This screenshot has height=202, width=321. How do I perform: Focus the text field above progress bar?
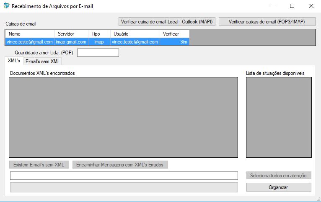(x=124, y=176)
